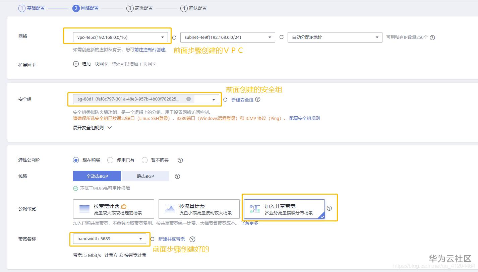The width and height of the screenshot is (478, 272).
Task: Choose 按流量计费 billing option
Action: point(199,209)
